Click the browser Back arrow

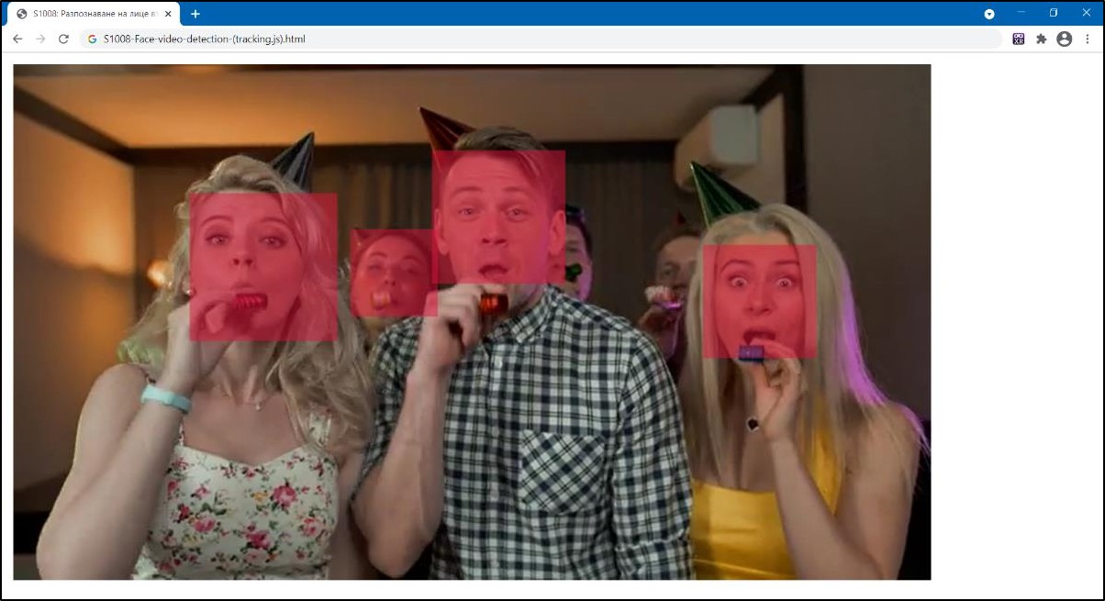(17, 39)
